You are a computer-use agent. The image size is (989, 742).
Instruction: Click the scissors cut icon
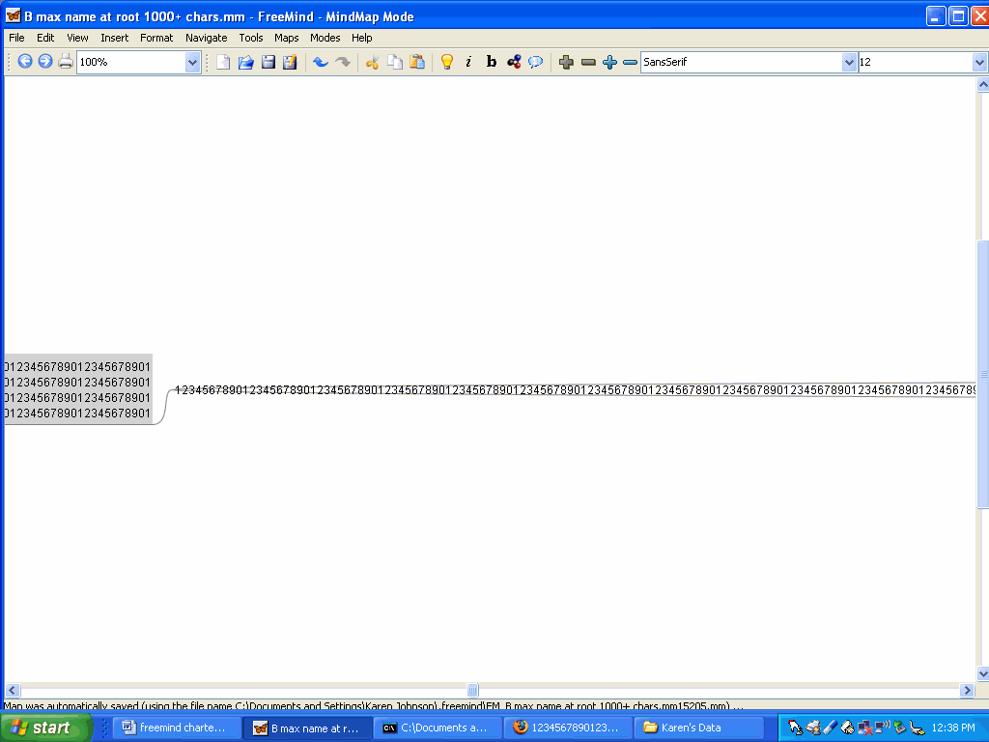point(372,62)
